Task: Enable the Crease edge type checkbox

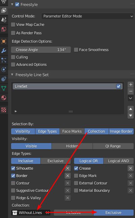Action: (x=76, y=168)
